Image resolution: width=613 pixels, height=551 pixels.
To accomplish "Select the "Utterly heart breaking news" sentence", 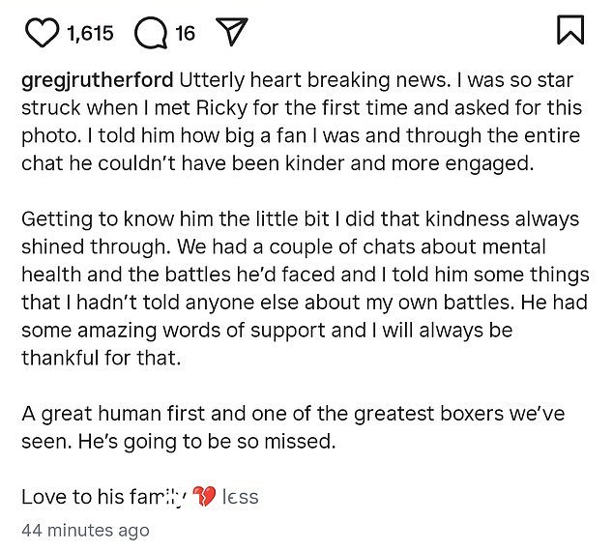I will (x=313, y=80).
